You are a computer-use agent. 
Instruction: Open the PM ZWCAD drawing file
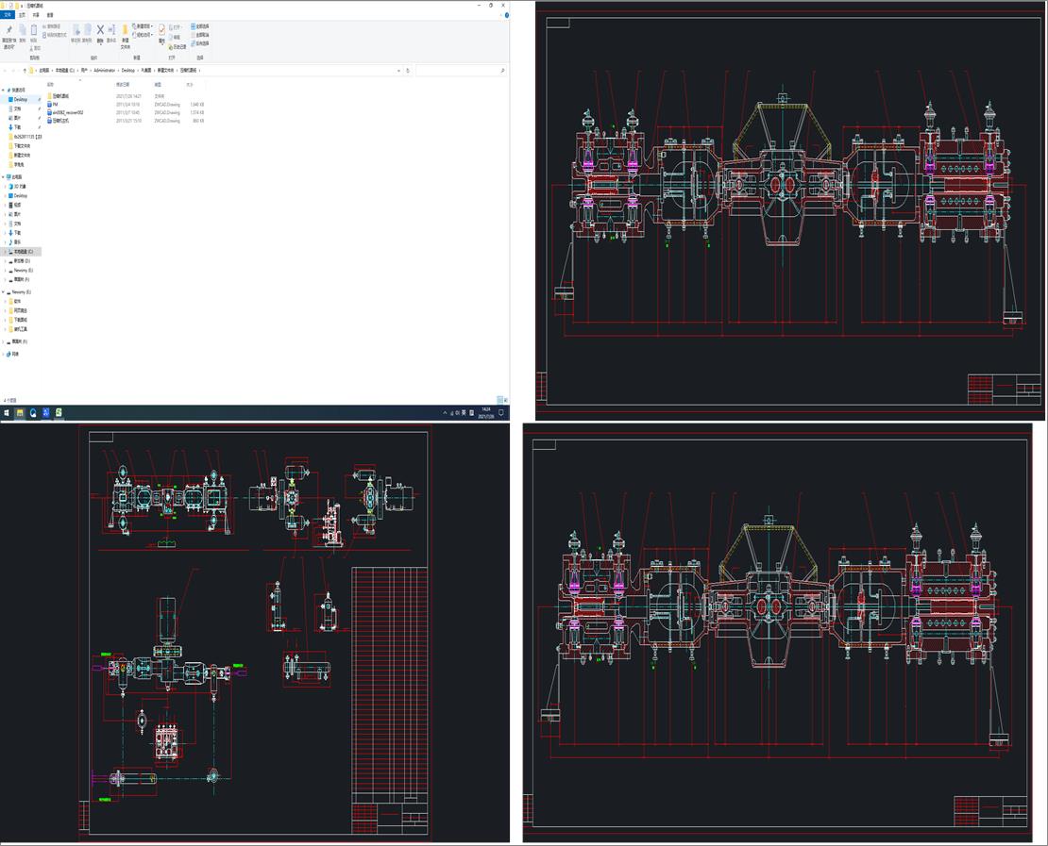[56, 104]
